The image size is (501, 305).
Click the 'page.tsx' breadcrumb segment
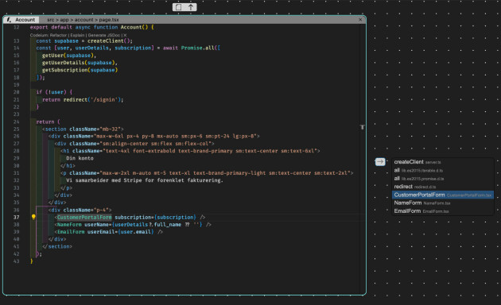(109, 20)
